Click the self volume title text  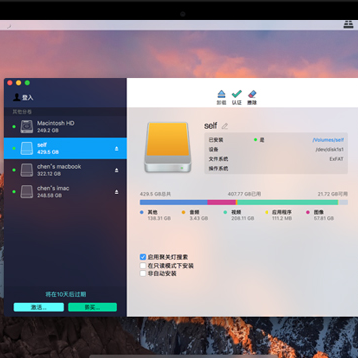pos(211,126)
